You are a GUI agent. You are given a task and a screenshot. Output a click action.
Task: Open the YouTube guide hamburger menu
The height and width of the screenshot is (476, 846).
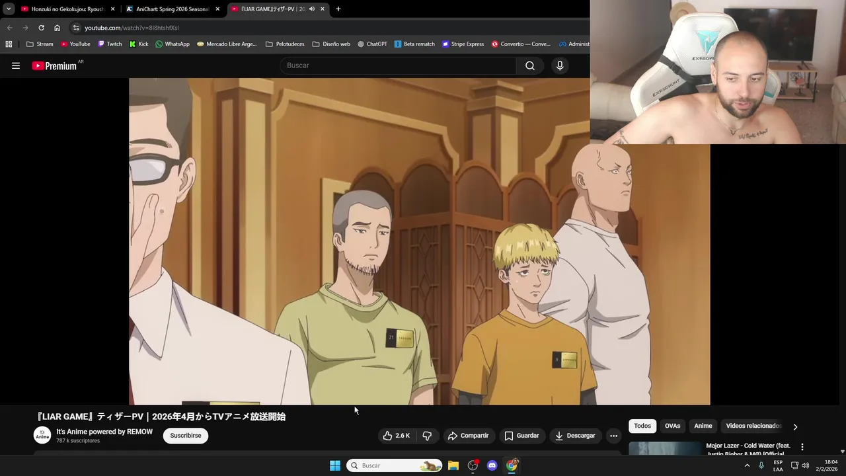coord(16,65)
